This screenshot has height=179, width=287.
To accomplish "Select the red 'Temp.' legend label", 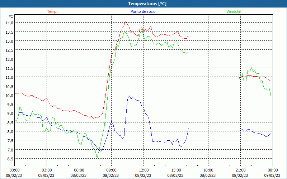I will pyautogui.click(x=52, y=11).
